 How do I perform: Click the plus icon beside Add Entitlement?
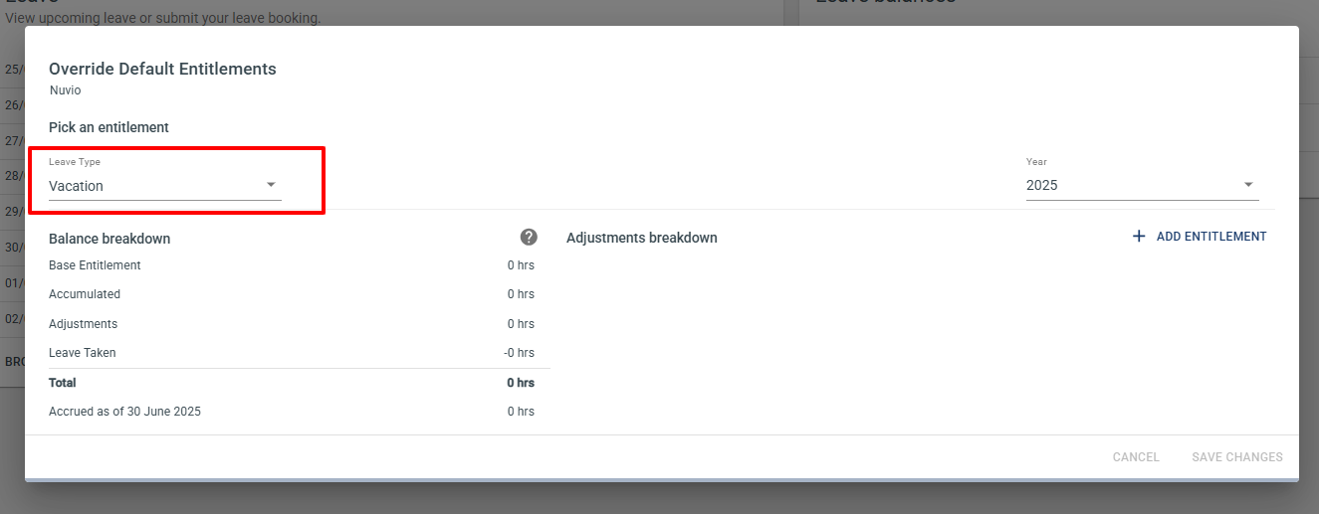point(1139,237)
